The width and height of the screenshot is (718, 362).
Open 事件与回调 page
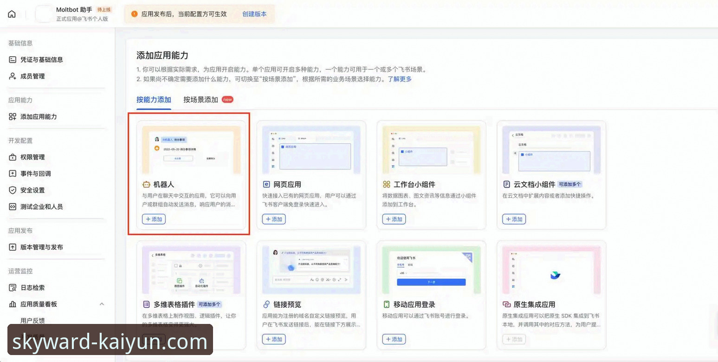(36, 174)
